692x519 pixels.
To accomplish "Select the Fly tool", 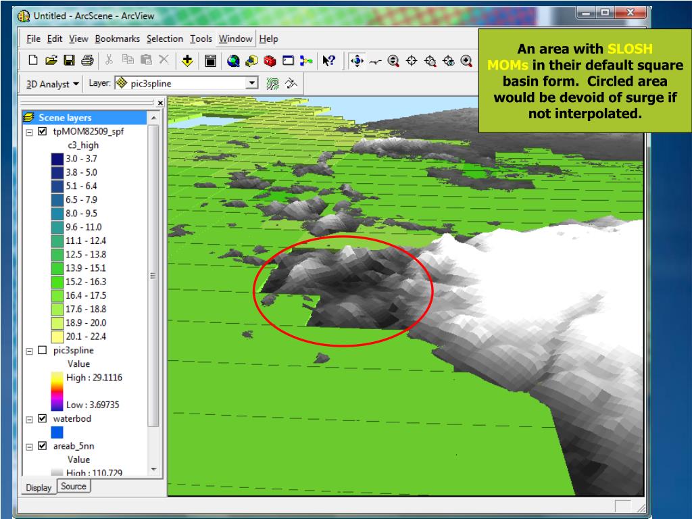I will tap(375, 61).
